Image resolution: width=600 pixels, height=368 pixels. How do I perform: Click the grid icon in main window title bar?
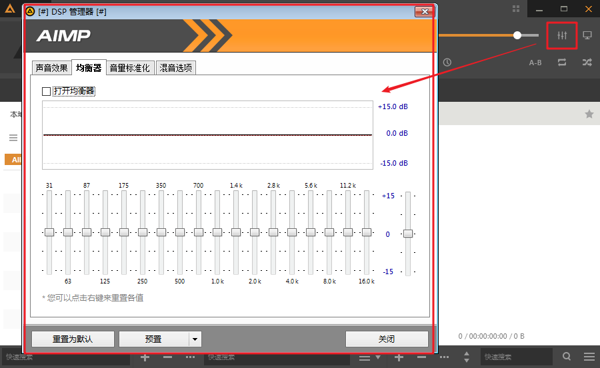click(516, 9)
